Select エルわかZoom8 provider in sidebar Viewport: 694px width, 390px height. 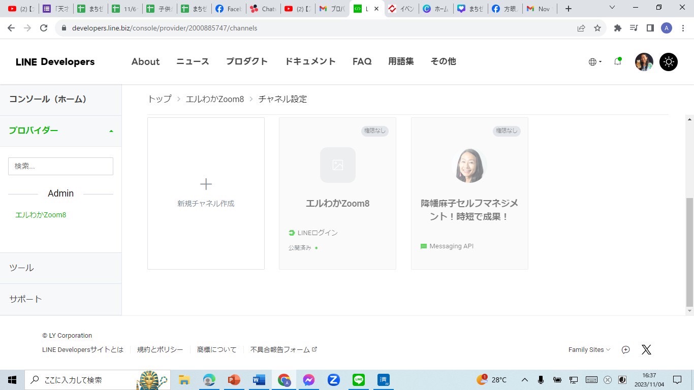pos(41,215)
